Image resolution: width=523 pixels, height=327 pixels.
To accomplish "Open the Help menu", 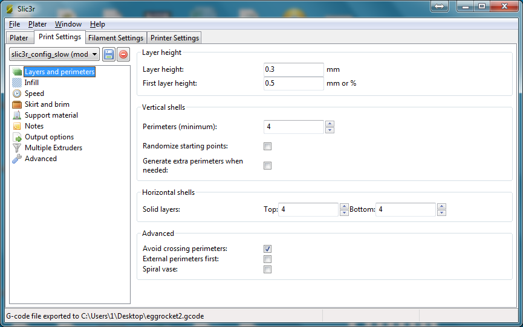I will pos(97,24).
